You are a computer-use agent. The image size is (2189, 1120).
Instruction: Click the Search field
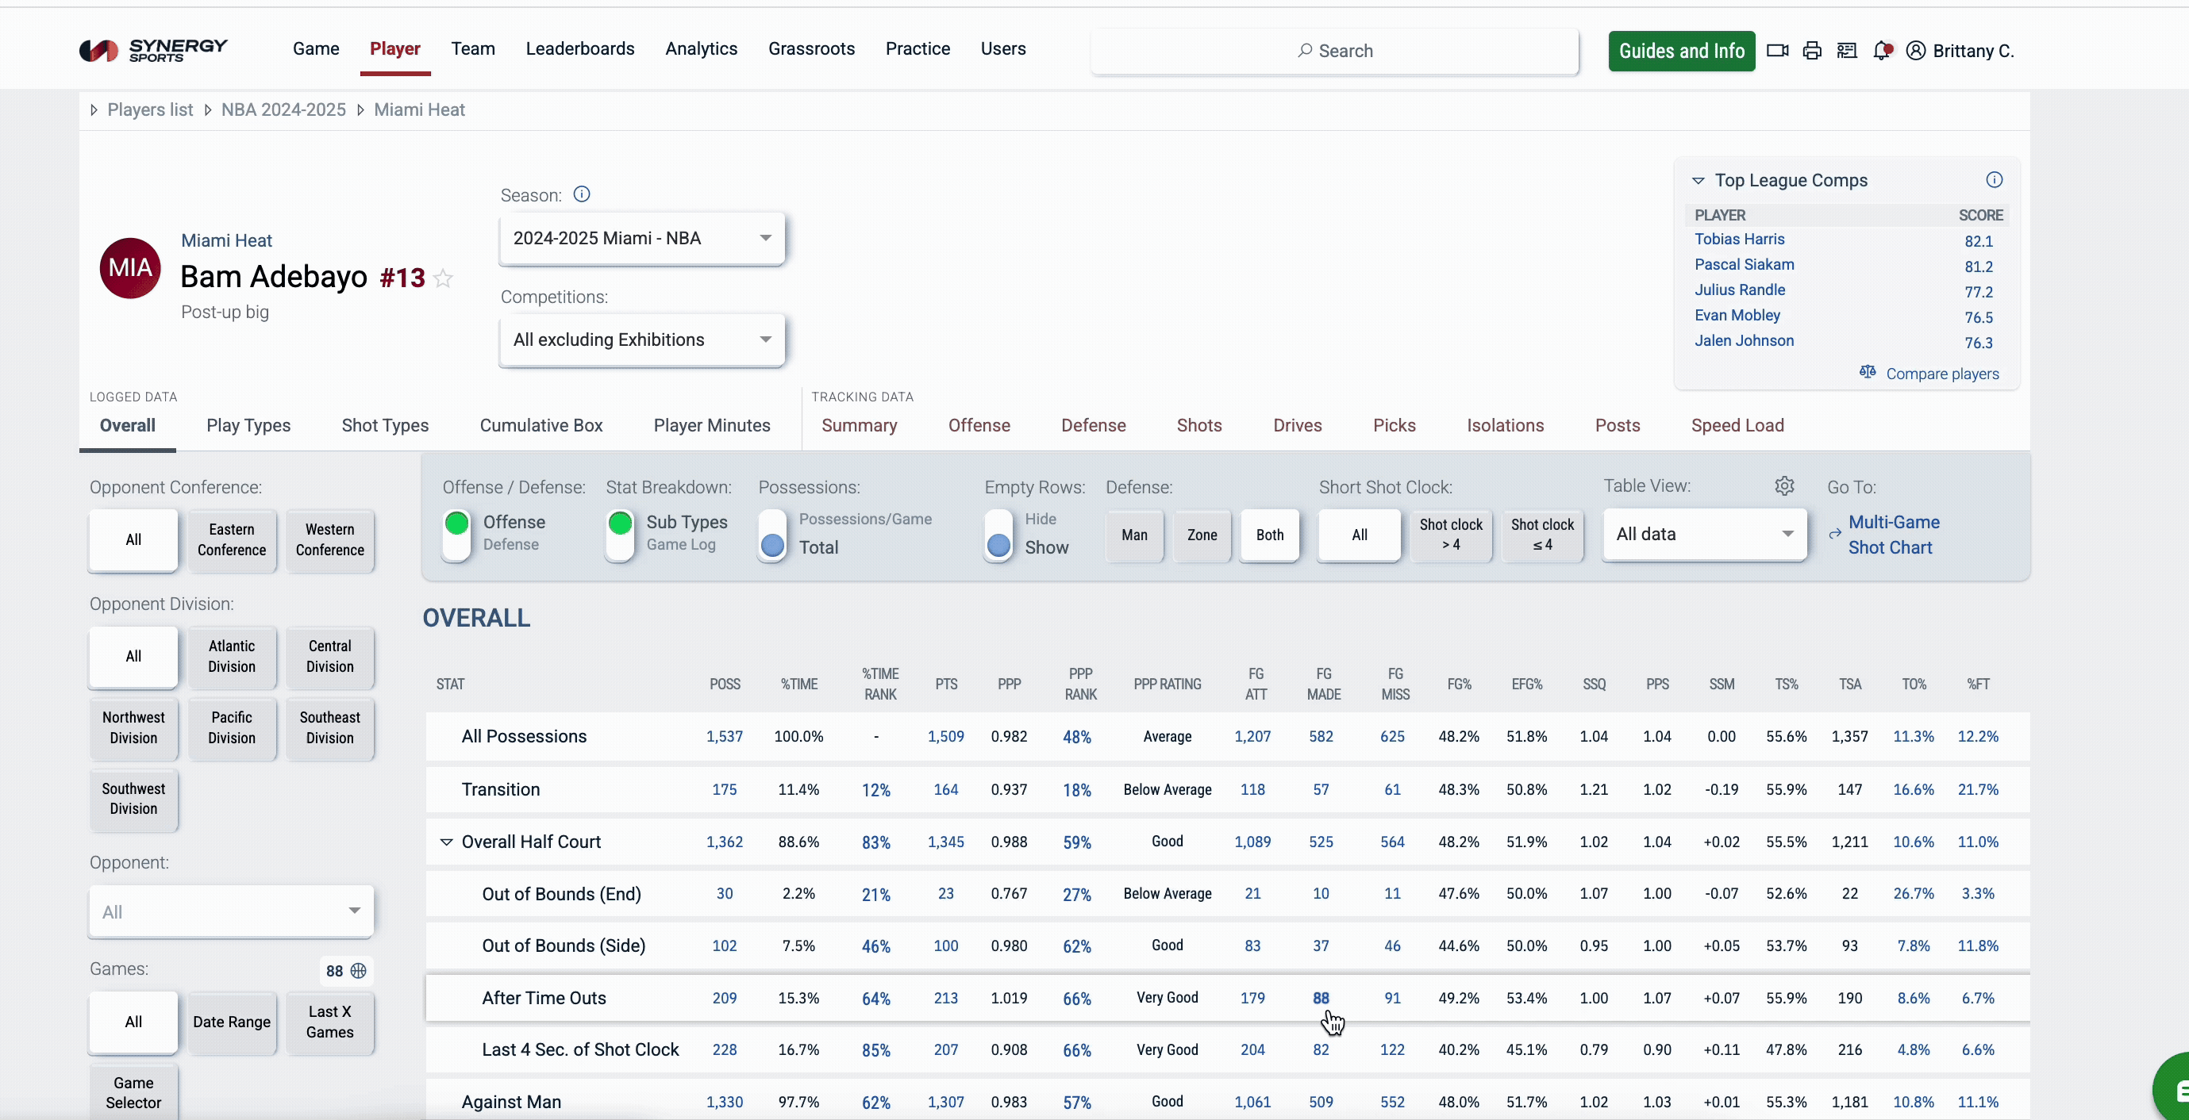1334,51
